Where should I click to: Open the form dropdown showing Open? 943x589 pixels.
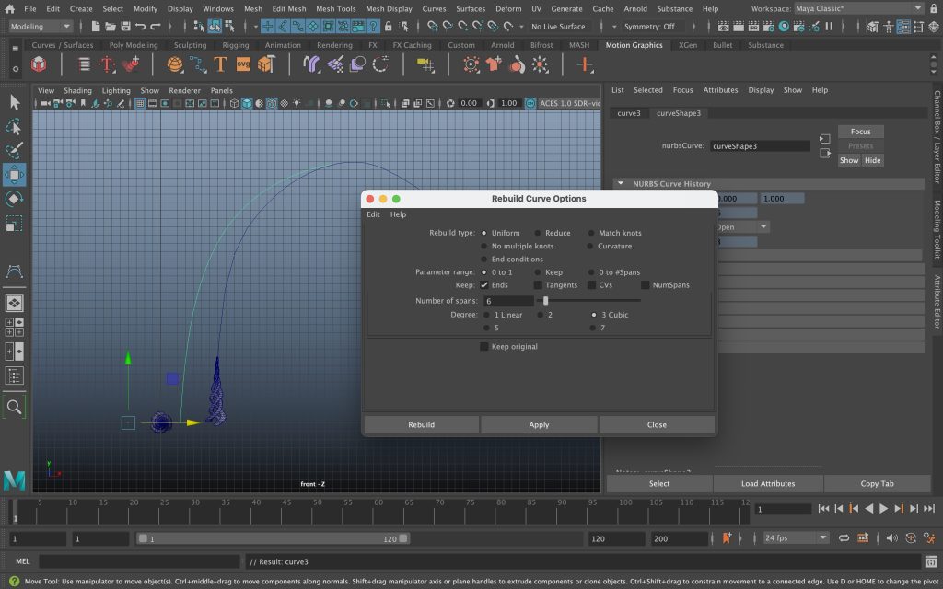(742, 226)
